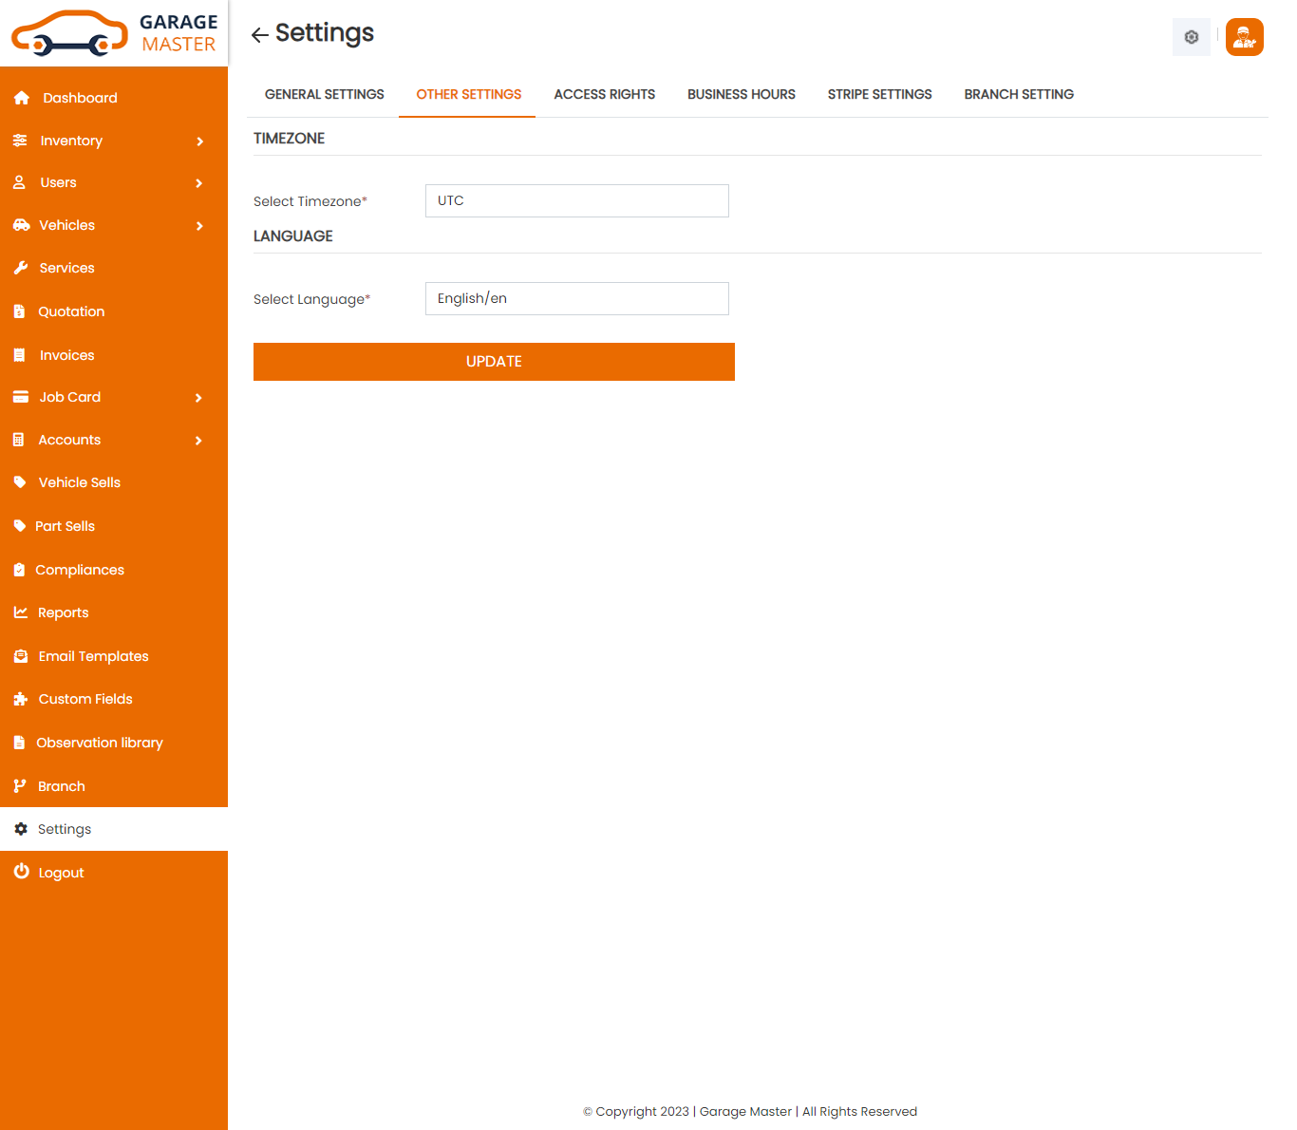This screenshot has height=1130, width=1297.
Task: Click the Custom Fields puzzle icon
Action: coord(21,699)
